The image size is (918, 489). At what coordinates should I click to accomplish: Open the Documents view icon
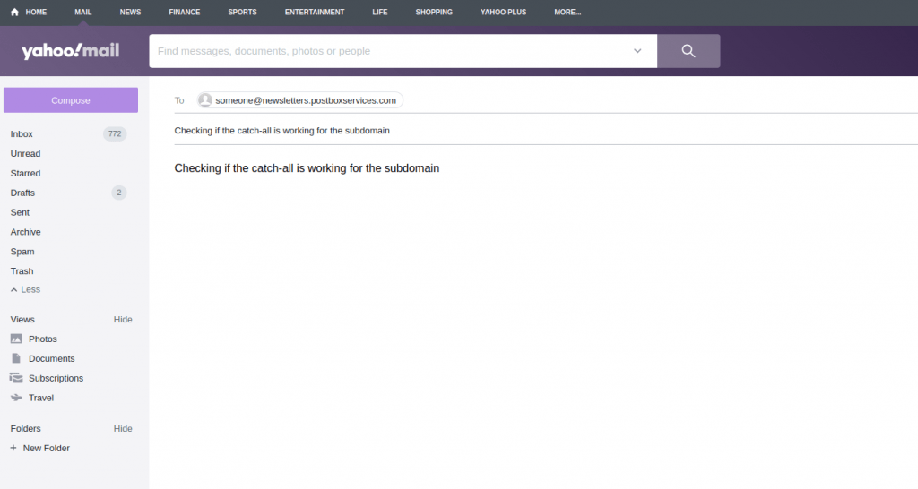pos(16,358)
